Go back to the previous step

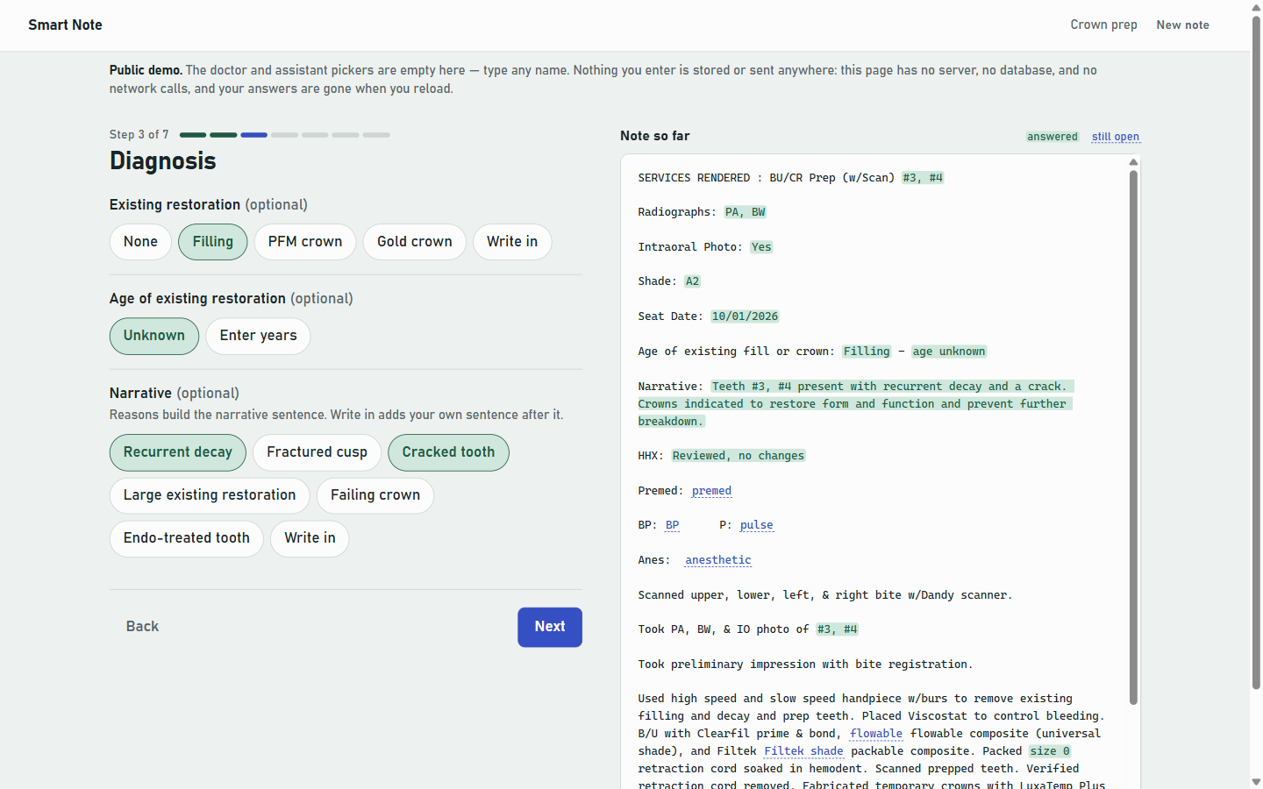[142, 627]
